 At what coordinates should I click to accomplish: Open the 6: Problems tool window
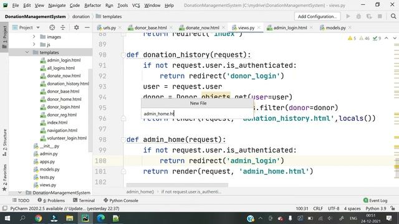click(x=51, y=200)
